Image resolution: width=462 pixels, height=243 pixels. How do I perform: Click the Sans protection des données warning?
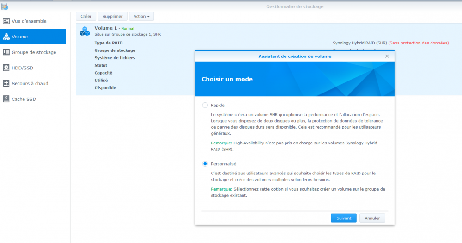click(x=419, y=43)
